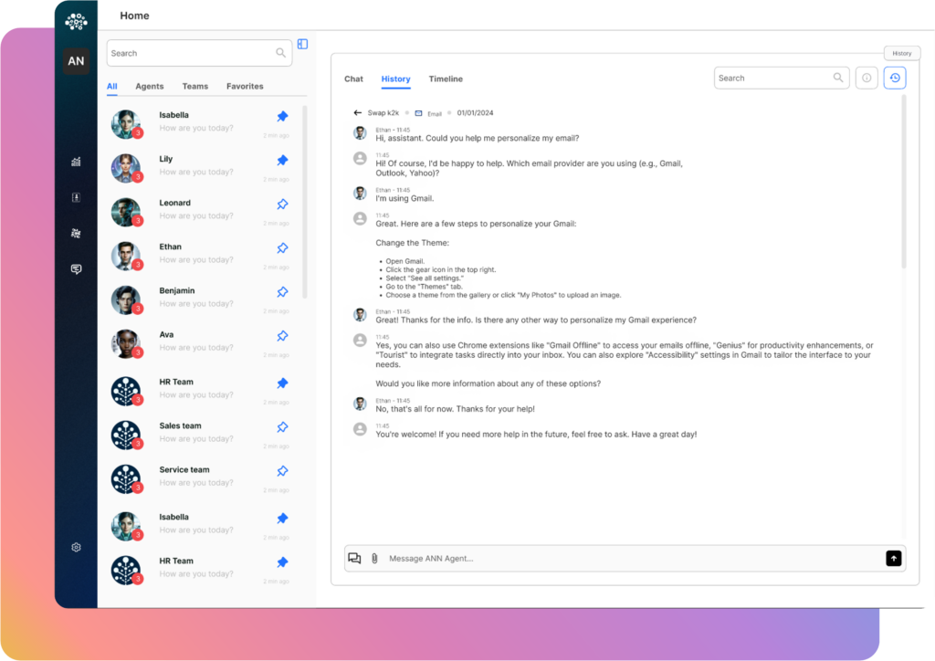
Task: Attach a file using paperclip icon
Action: click(374, 559)
